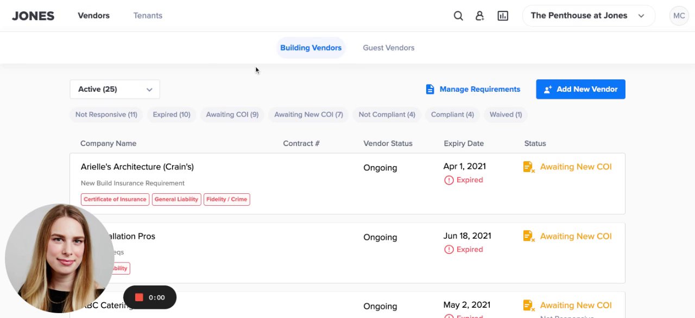Select the Awaiting New COI (7) filter

point(308,115)
